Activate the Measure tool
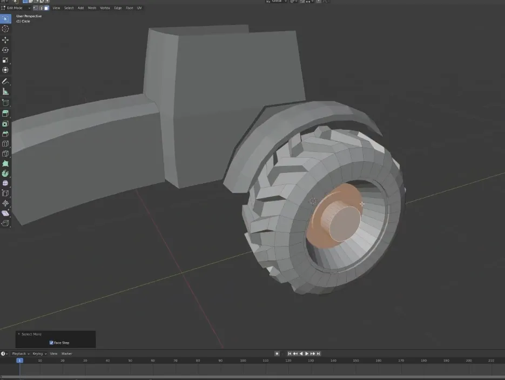Screen dimensions: 505x380 5,91
